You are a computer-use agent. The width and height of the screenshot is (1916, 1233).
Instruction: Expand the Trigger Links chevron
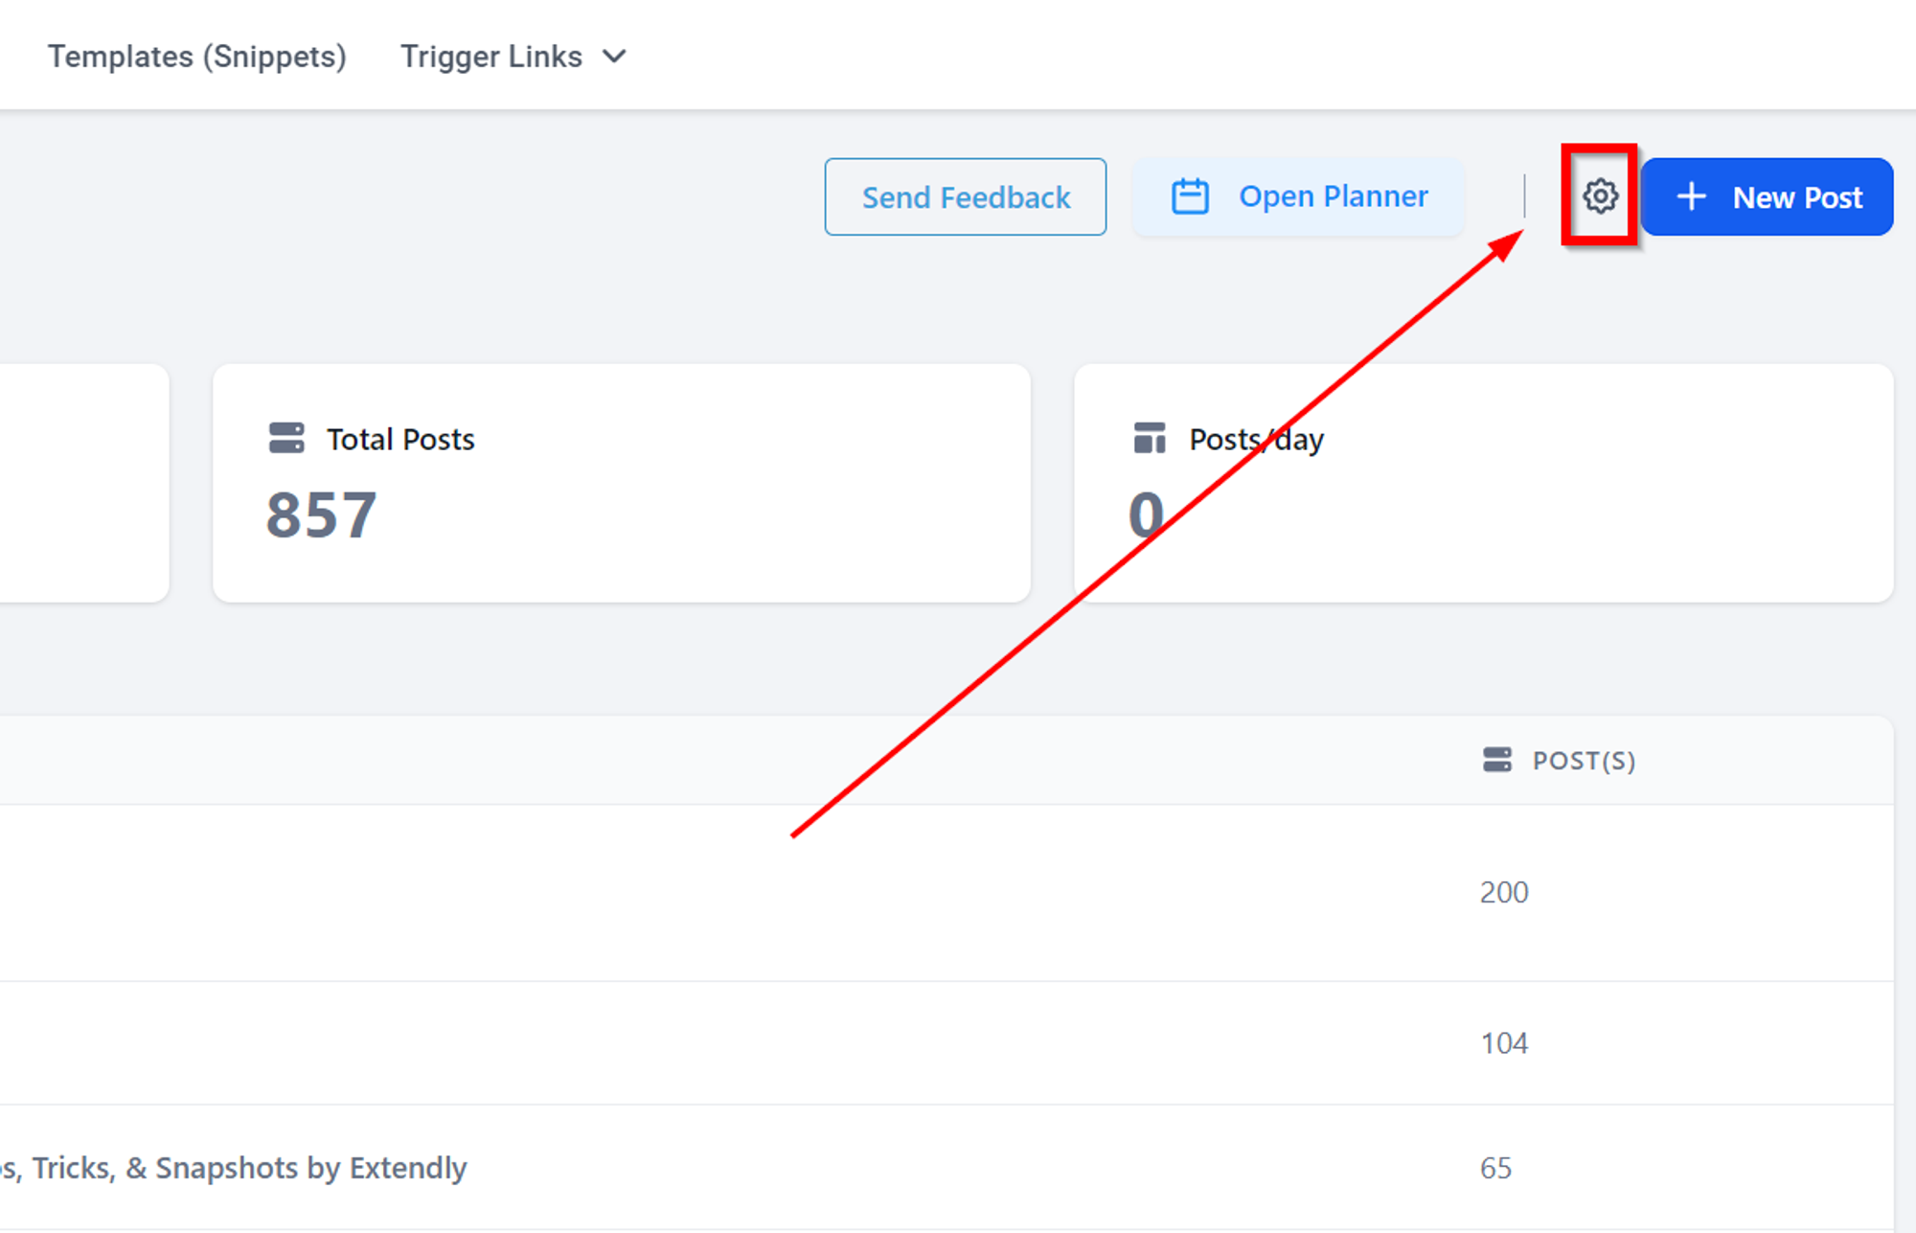click(614, 57)
